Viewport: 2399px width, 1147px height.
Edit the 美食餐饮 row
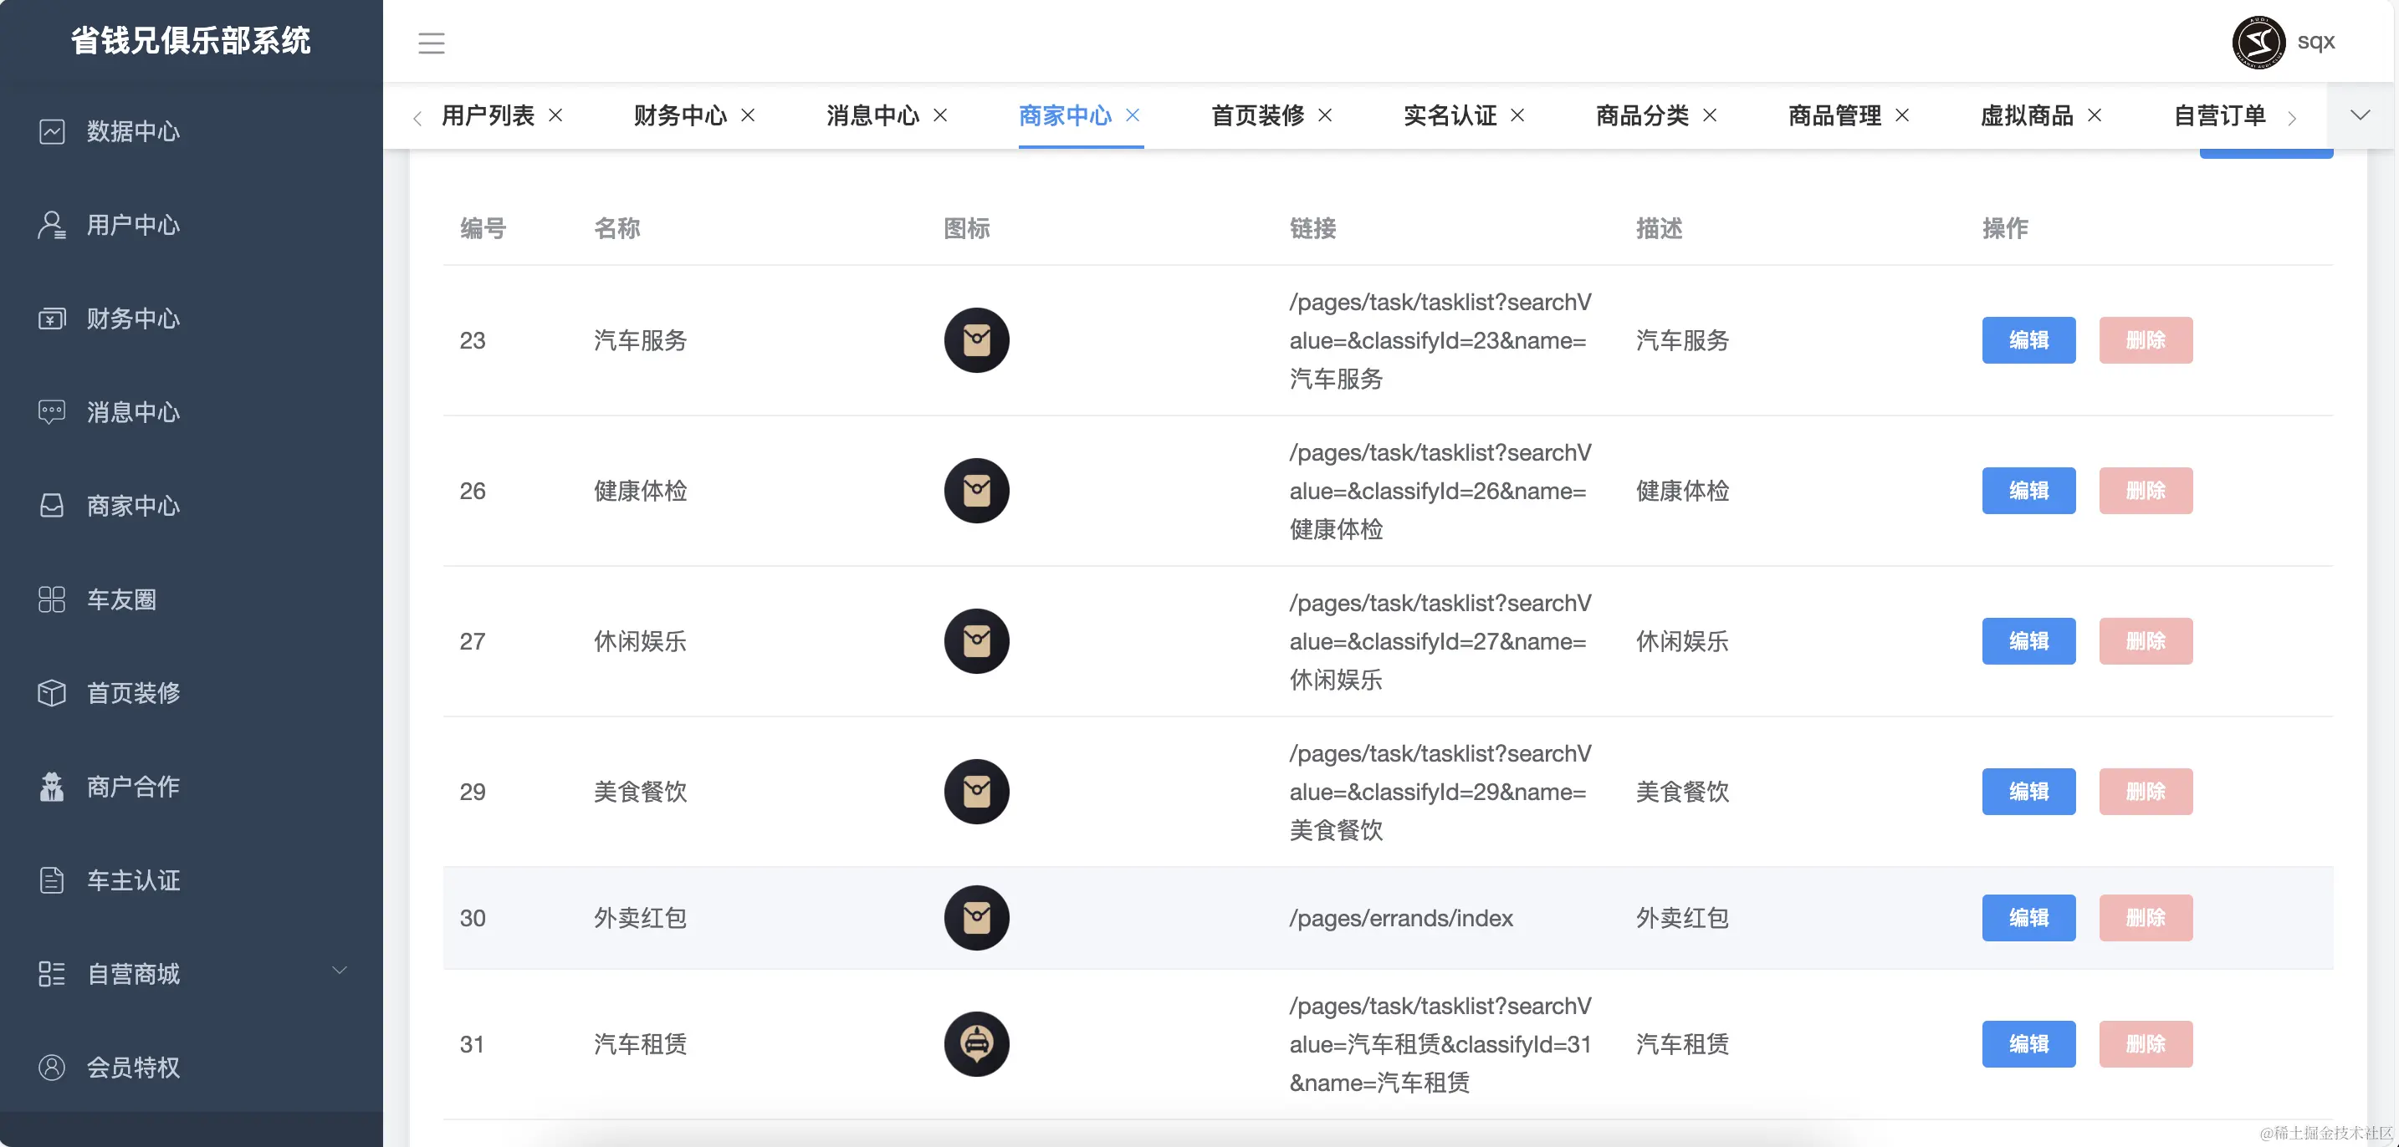2028,792
